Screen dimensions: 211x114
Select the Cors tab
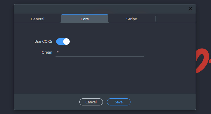pyautogui.click(x=85, y=19)
